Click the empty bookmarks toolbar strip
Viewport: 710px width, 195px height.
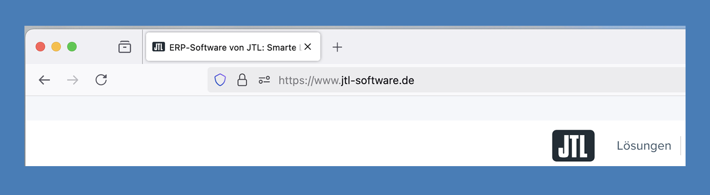coord(355,108)
